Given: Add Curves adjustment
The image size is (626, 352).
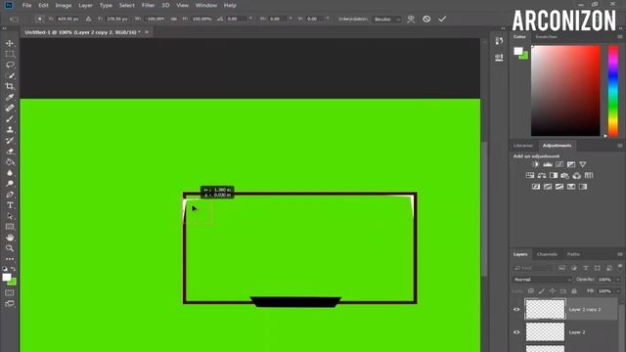Looking at the screenshot, I should click(559, 164).
